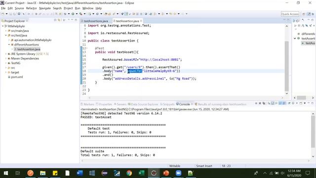The height and width of the screenshot is (178, 316).
Task: Open the Zoom app from taskbar
Action: 178,173
